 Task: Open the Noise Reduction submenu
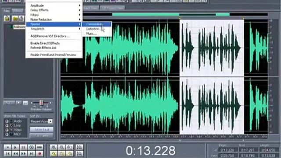click(x=54, y=19)
